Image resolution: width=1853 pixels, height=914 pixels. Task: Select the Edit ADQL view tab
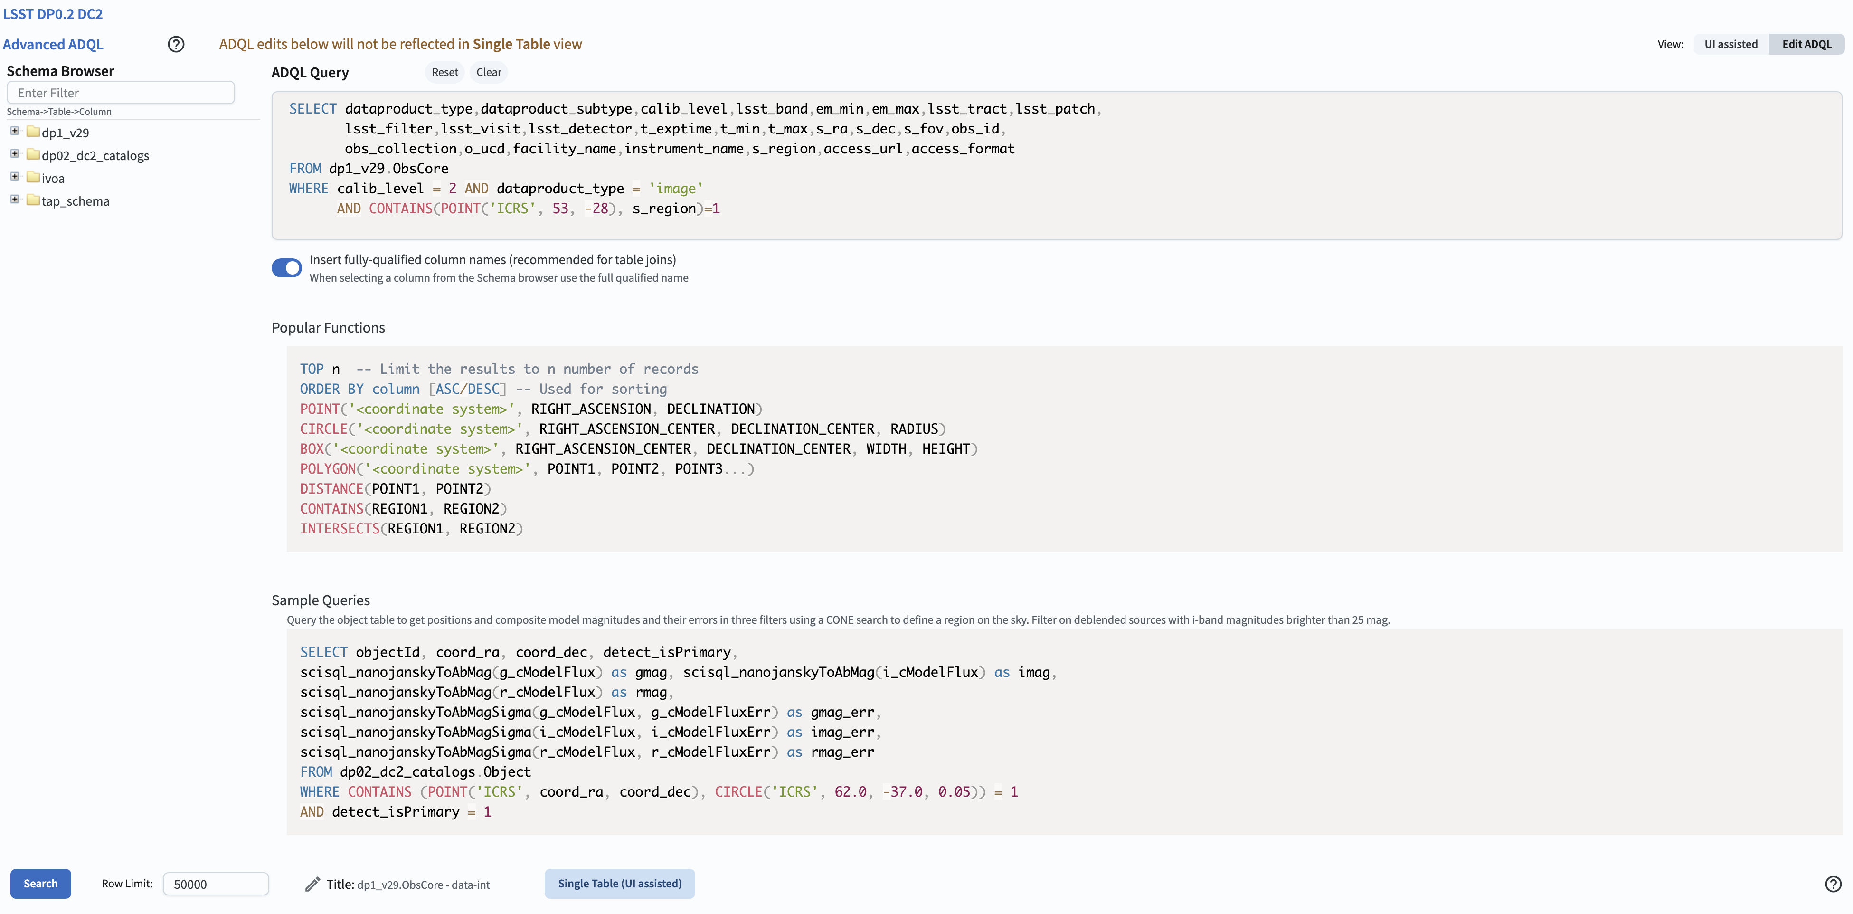[x=1806, y=44]
